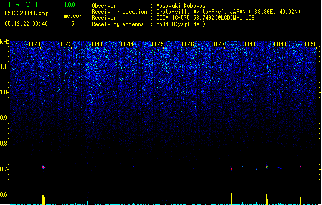
Task: Click the timestamp 05.12.22 00:40
Action: [x=26, y=24]
